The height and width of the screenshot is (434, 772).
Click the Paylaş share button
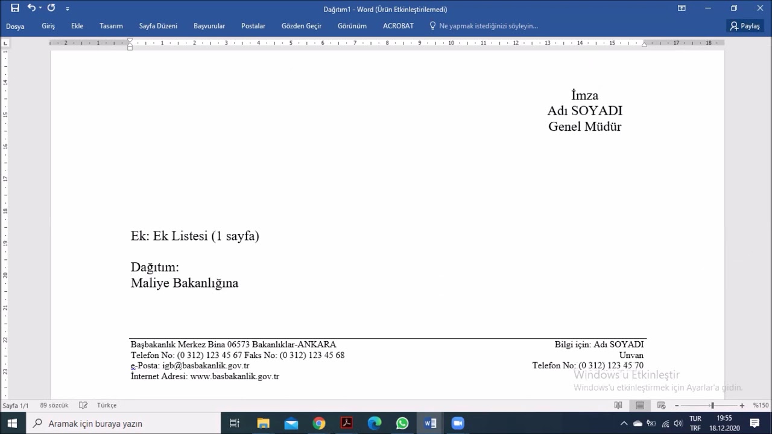(x=745, y=26)
